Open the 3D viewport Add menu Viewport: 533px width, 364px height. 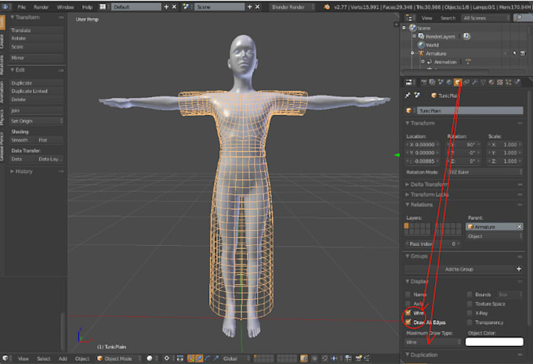coord(63,359)
